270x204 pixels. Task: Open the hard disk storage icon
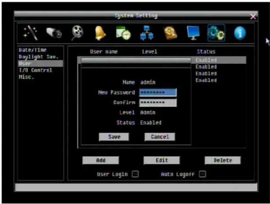[x=170, y=33]
